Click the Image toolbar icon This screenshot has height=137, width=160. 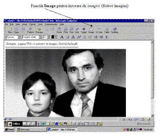pos(91,30)
